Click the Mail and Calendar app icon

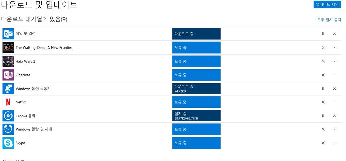coord(8,34)
